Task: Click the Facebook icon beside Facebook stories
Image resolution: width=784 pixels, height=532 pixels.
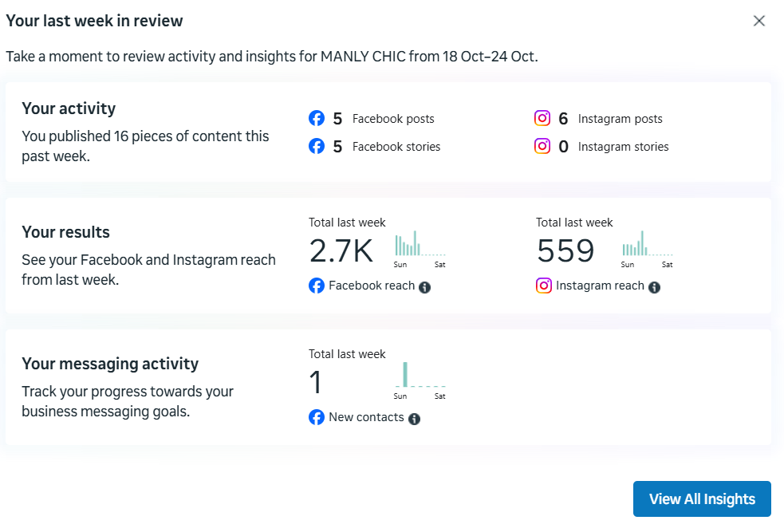Action: tap(317, 147)
